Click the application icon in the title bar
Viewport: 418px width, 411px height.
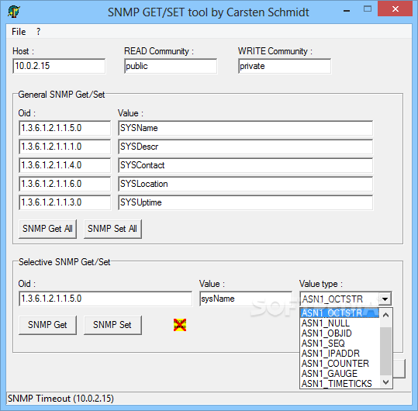pos(14,12)
